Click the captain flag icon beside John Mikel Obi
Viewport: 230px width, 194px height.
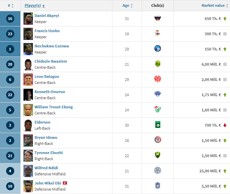65,183
